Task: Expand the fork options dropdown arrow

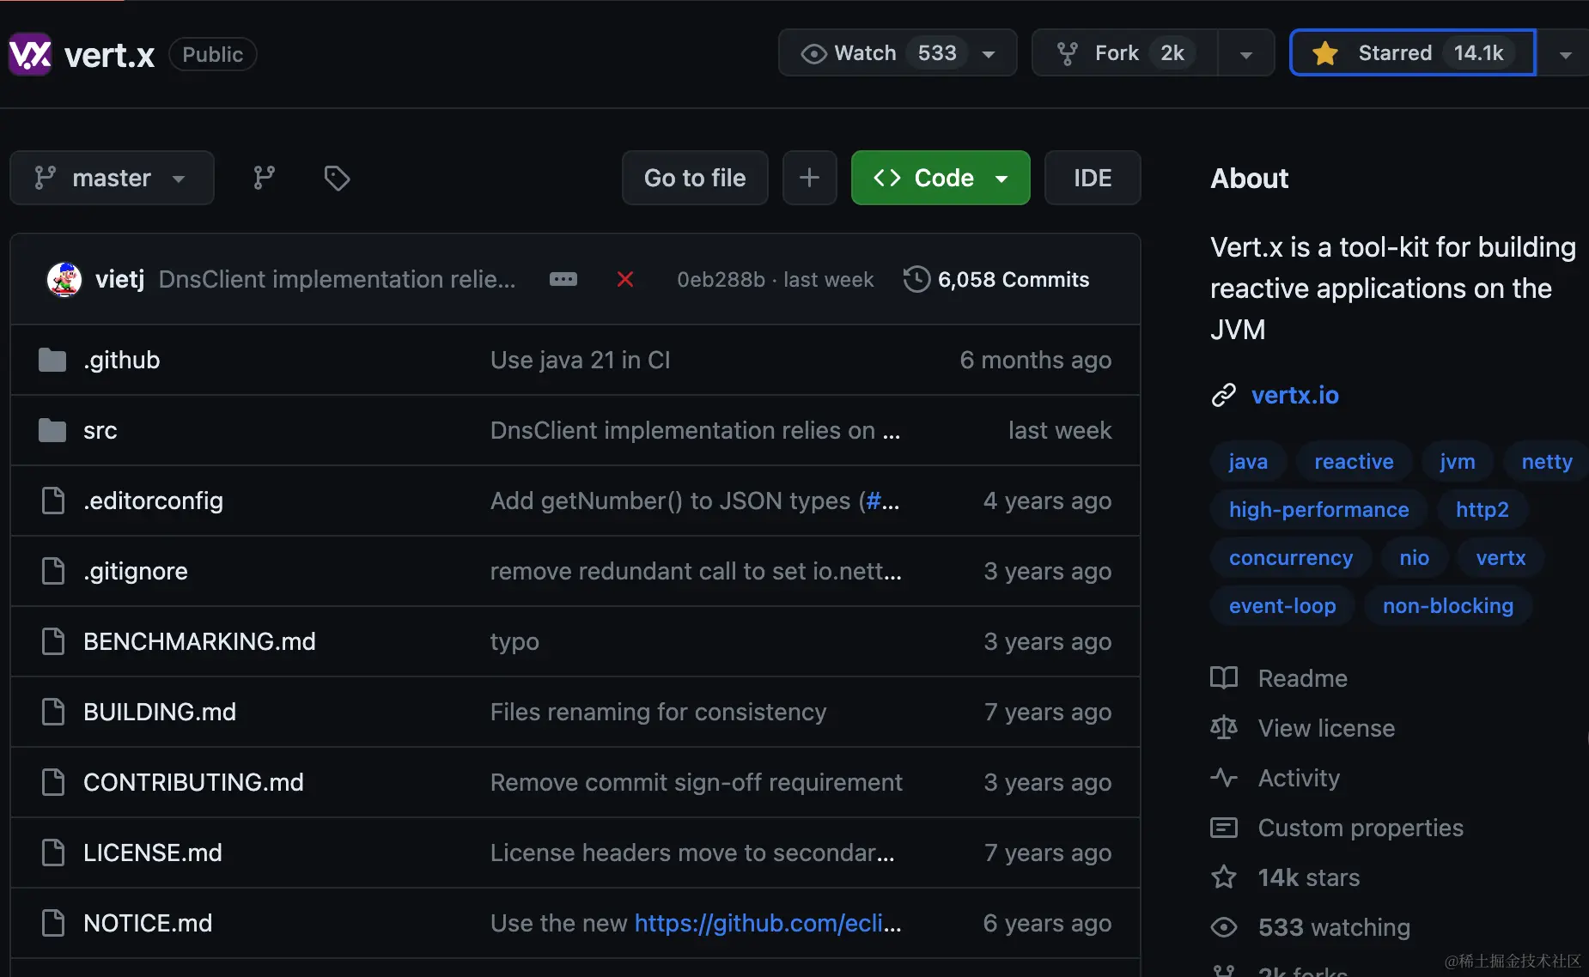Action: pos(1245,54)
